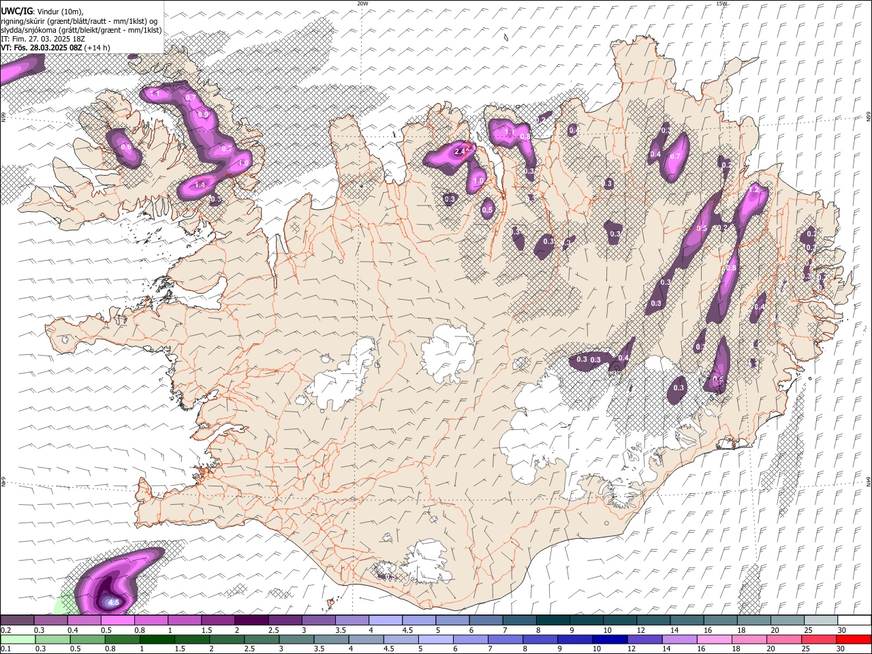This screenshot has height=654, width=872.
Task: Select the lilac 14 swatch, lower legend row
Action: [679, 639]
